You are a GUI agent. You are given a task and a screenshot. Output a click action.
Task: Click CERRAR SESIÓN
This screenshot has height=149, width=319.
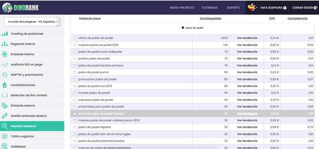point(303,8)
